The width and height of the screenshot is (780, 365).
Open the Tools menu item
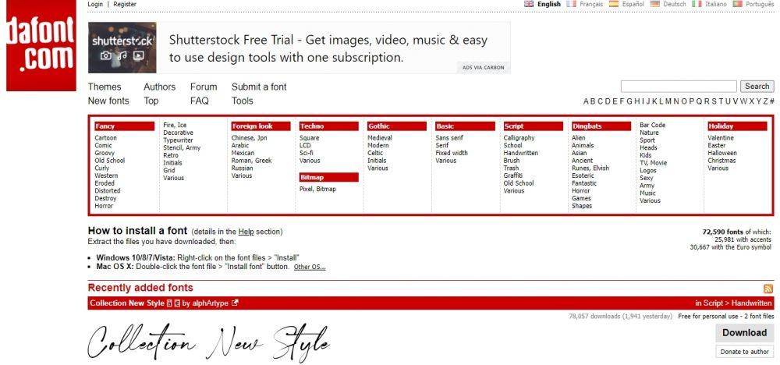[243, 101]
